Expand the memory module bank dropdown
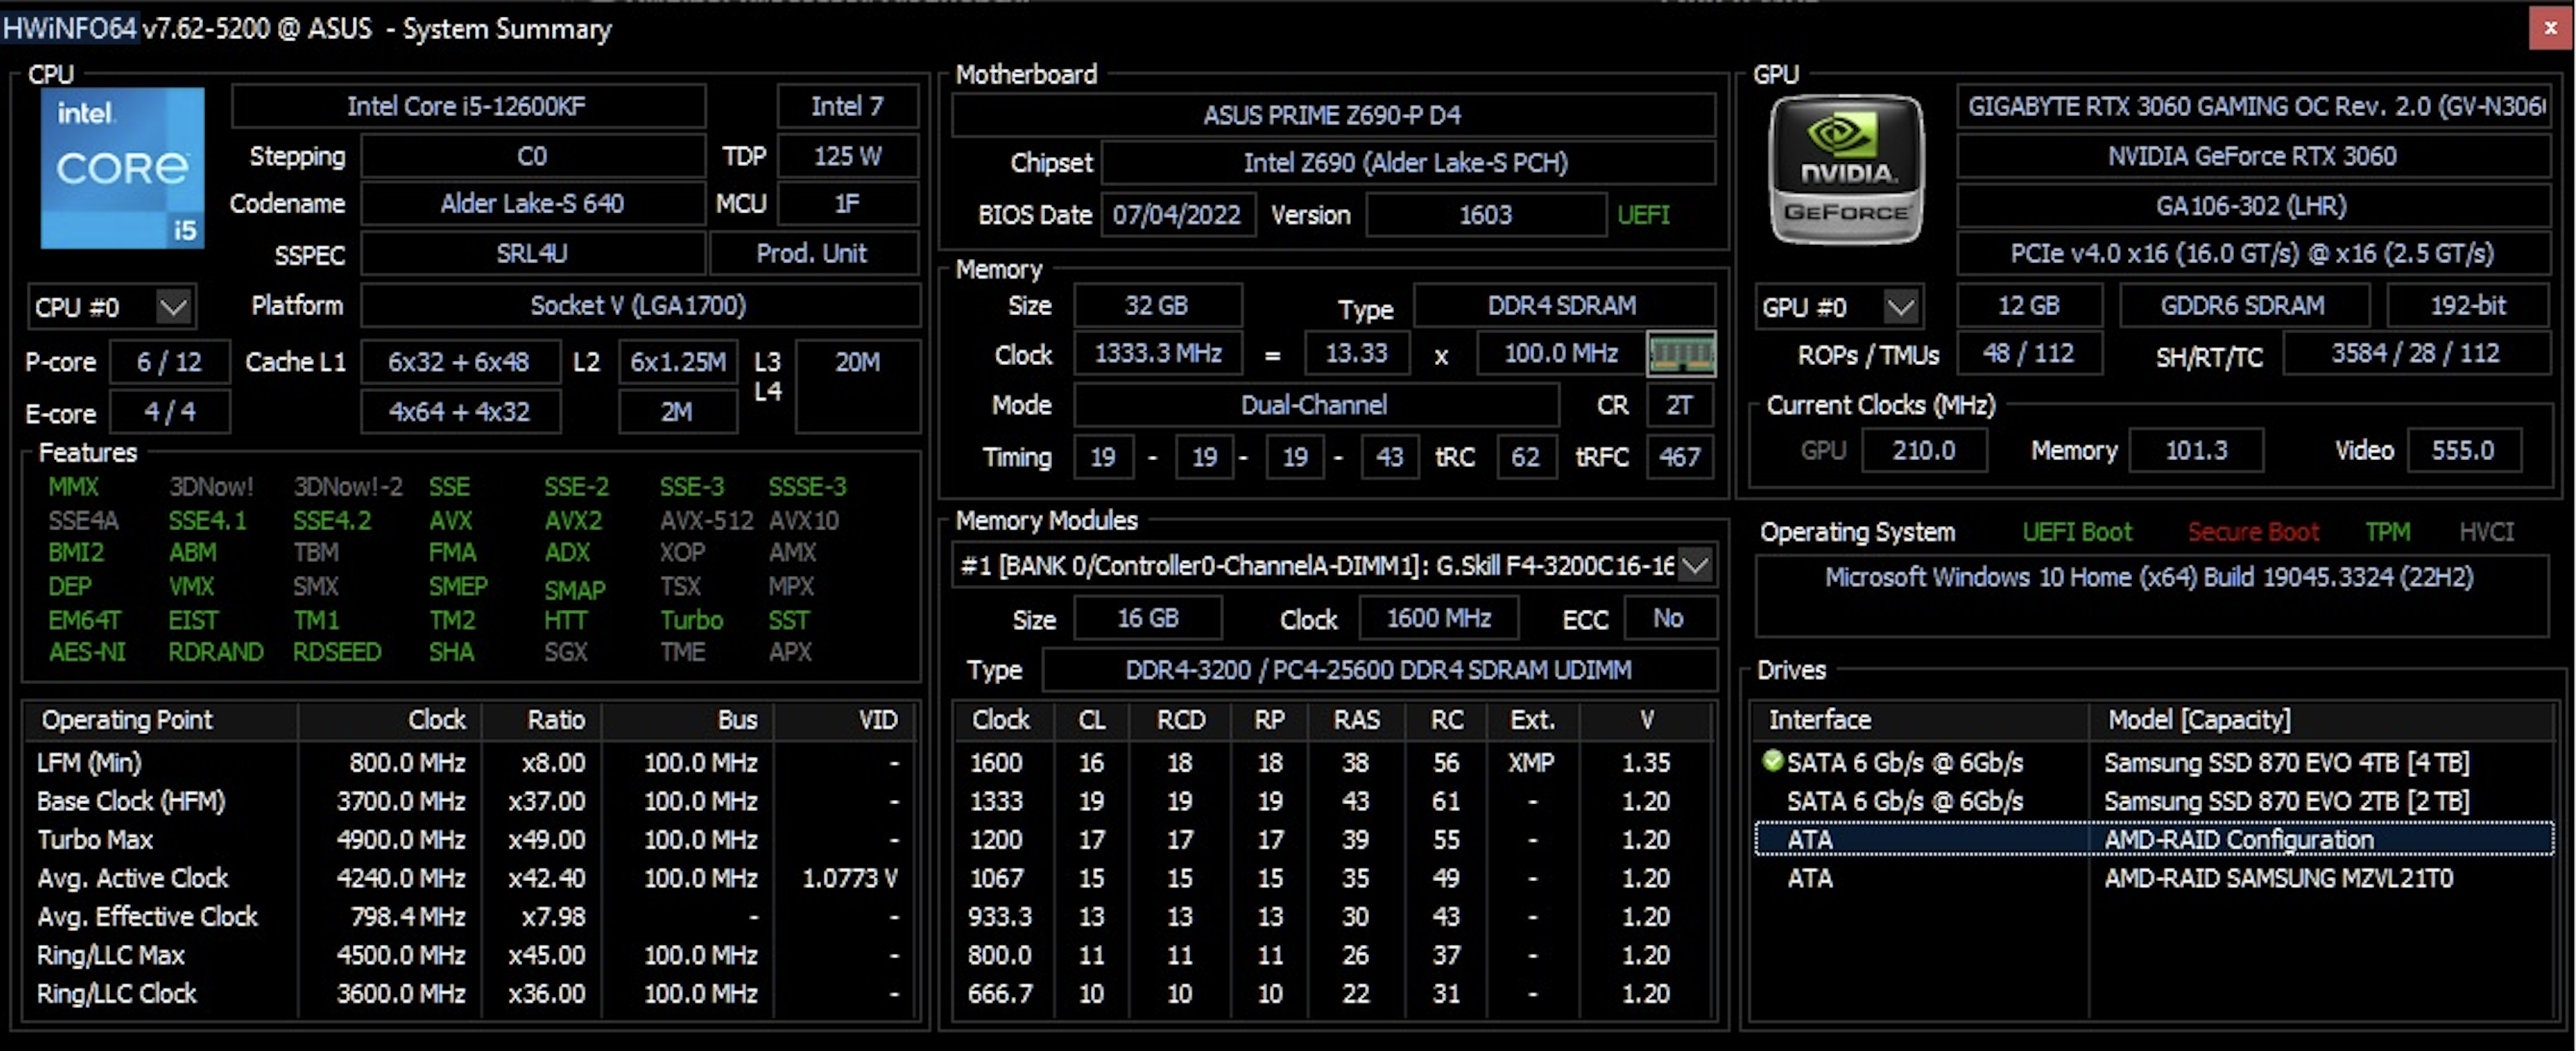The image size is (2576, 1051). (x=1695, y=566)
